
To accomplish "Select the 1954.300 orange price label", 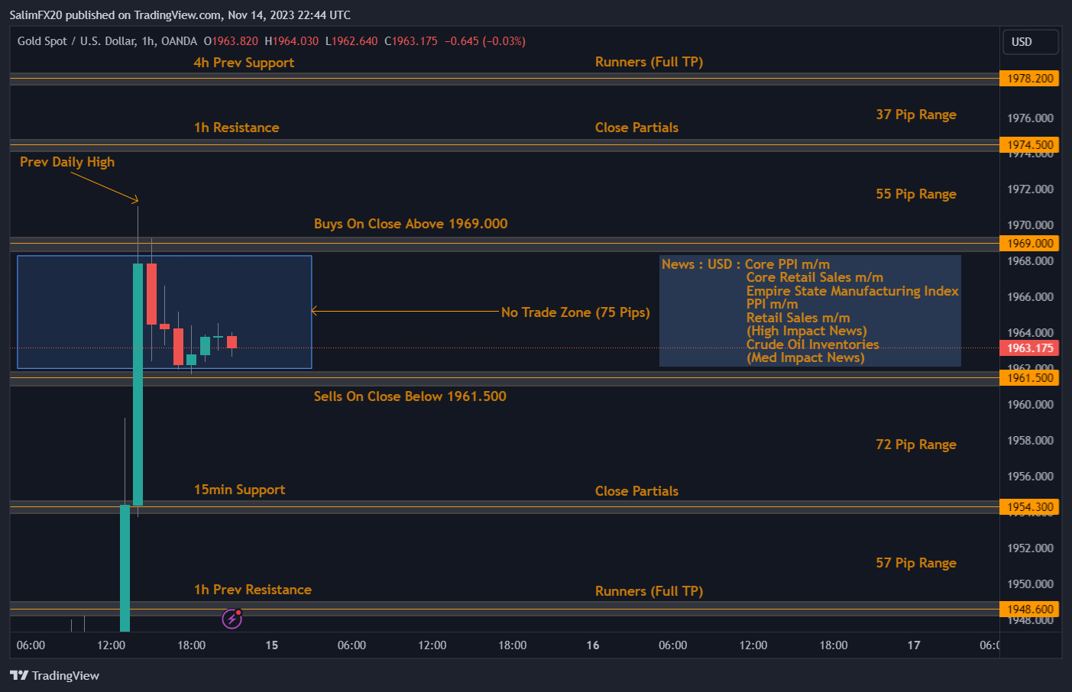I will 1029,507.
